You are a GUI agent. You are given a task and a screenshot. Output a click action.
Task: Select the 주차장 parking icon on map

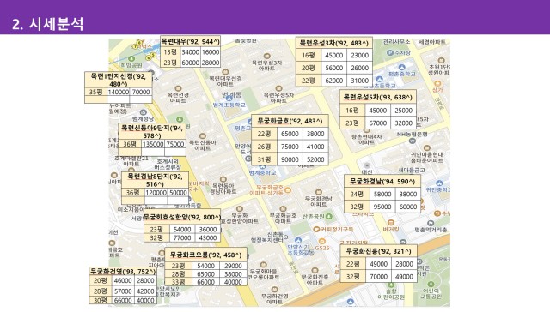390,53
